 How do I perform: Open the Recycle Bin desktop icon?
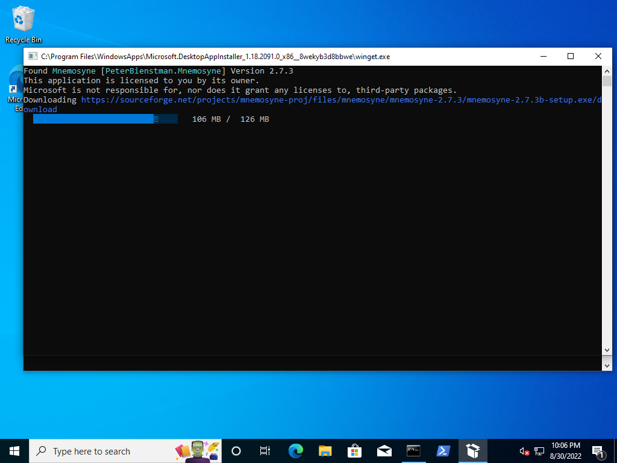pos(23,24)
